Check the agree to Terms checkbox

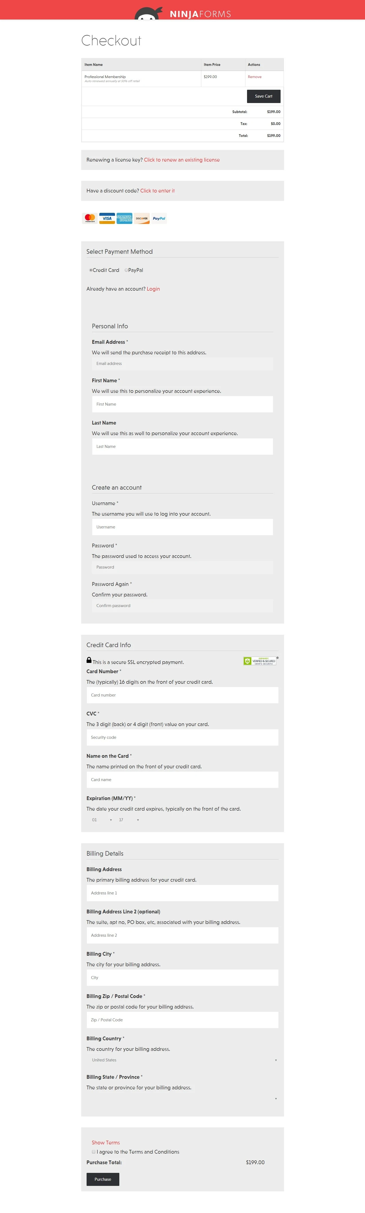93,1152
